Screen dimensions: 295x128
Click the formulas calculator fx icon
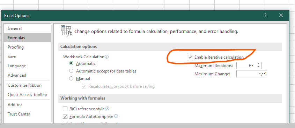tap(67, 31)
